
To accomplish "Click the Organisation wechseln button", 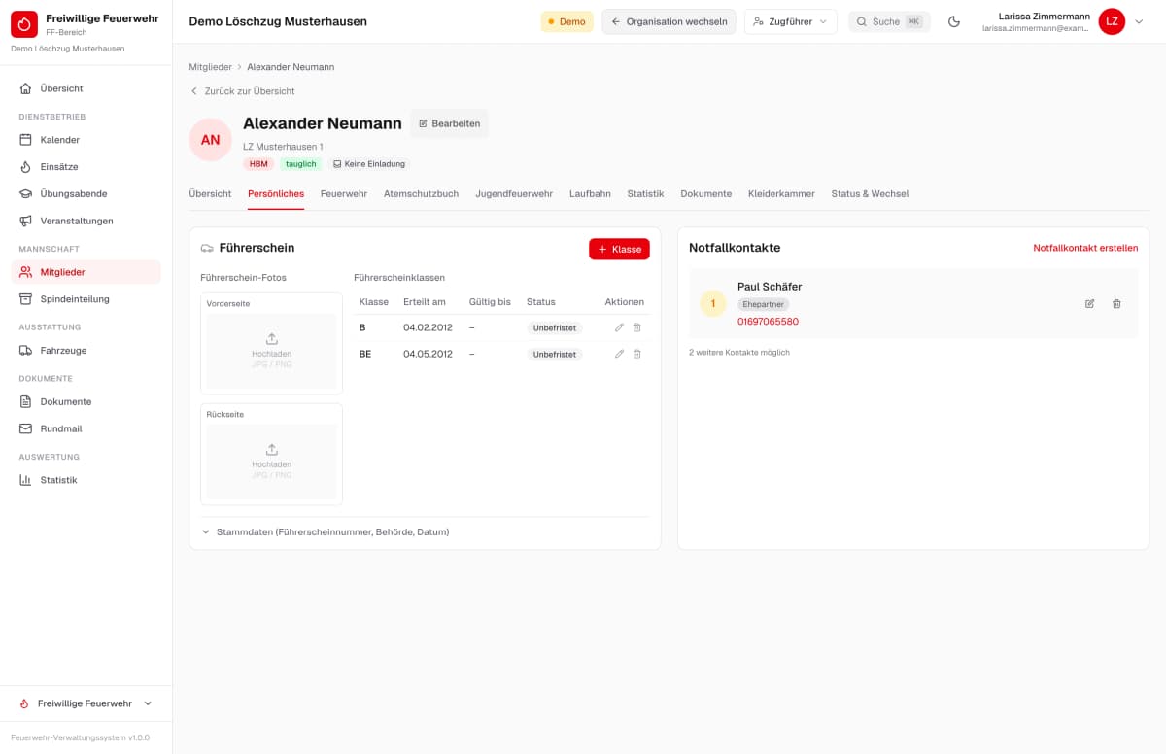I will click(x=669, y=21).
